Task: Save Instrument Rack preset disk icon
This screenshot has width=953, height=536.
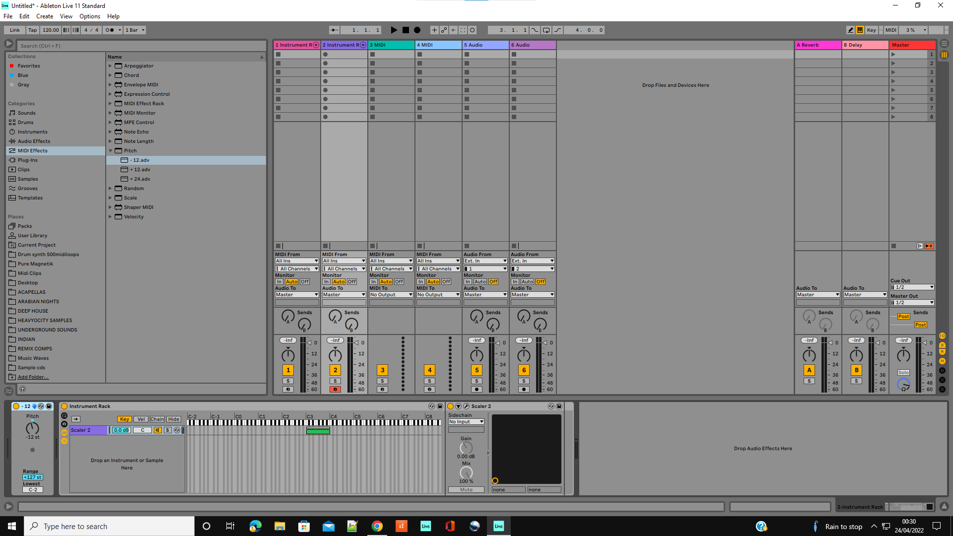Action: coord(440,406)
